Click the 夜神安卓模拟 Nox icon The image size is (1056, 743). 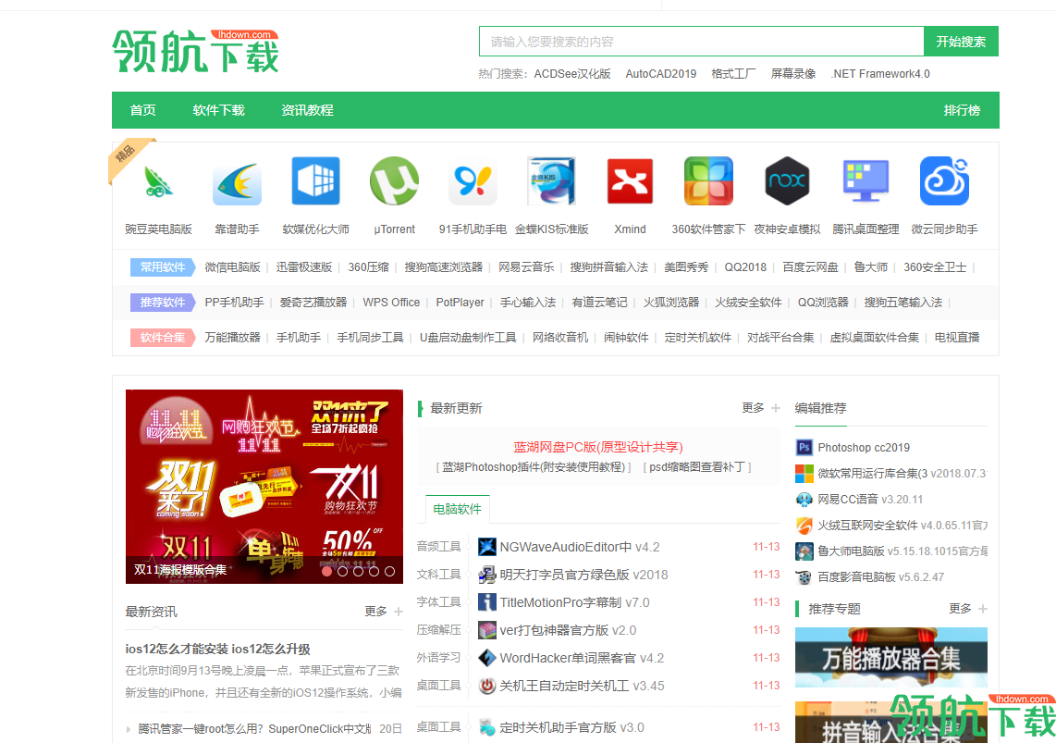pos(787,181)
